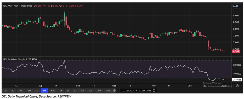
Task: Select the 10Y time range
Action: point(90,90)
